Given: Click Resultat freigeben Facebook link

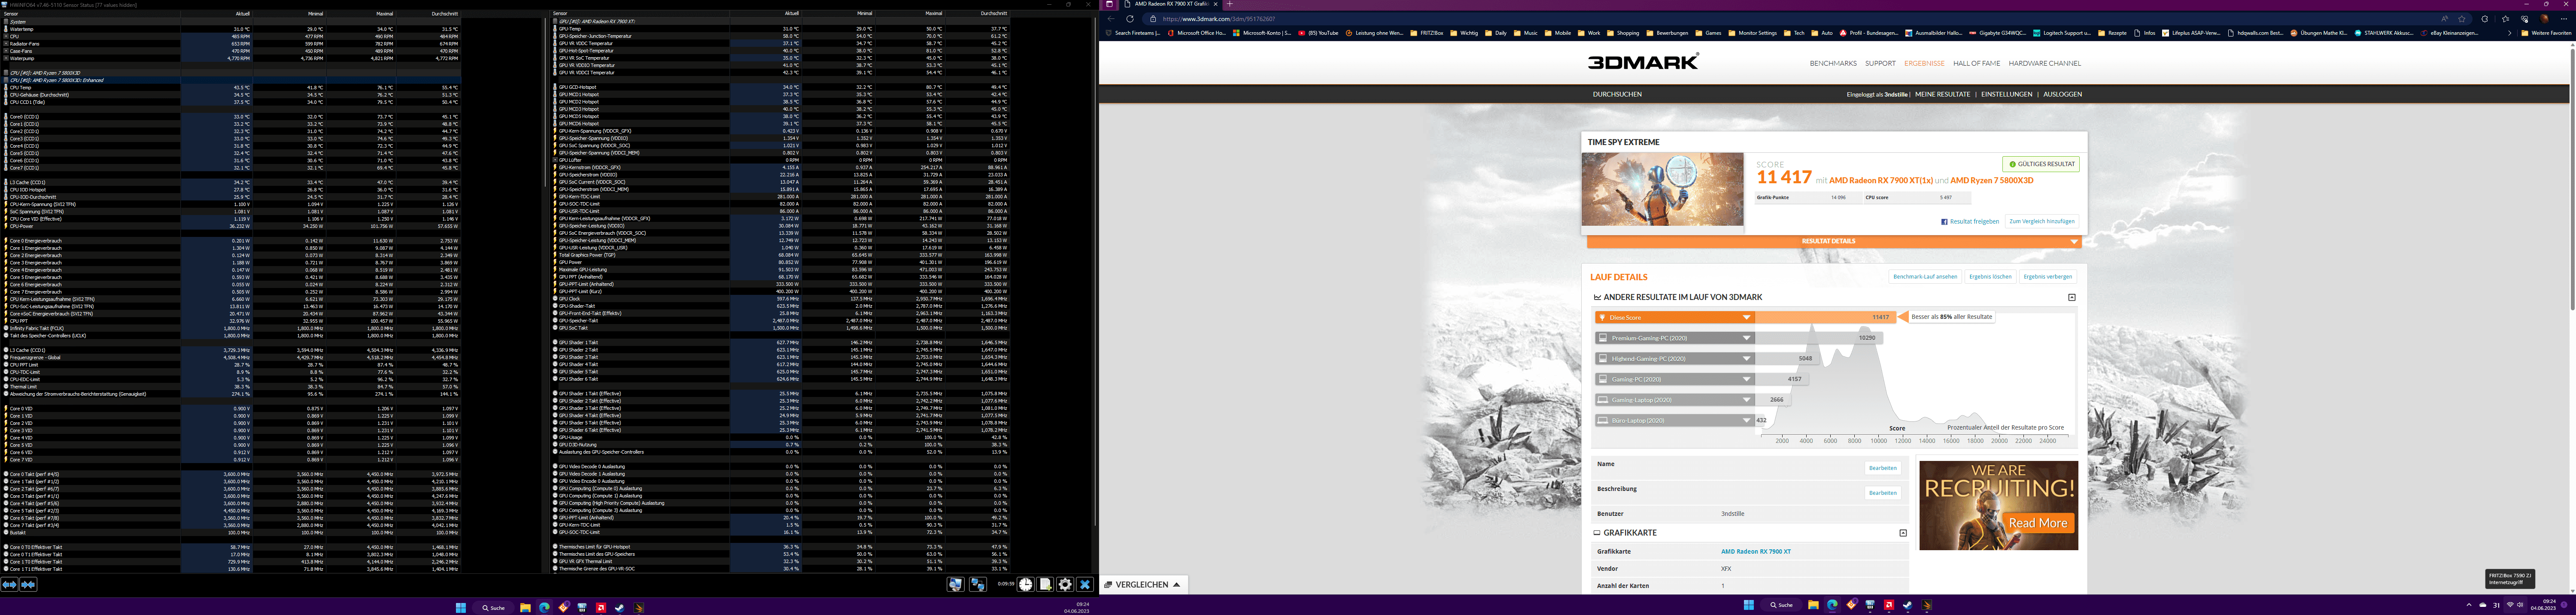Looking at the screenshot, I should [1970, 221].
